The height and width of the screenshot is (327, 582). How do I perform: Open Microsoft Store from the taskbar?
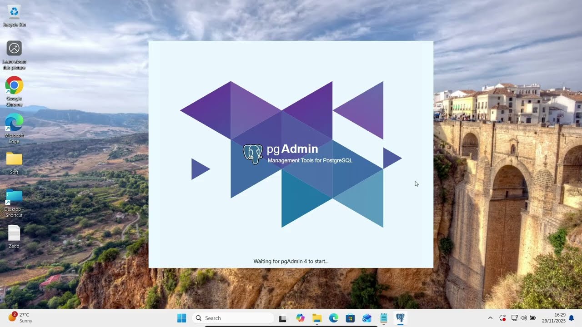coord(350,318)
